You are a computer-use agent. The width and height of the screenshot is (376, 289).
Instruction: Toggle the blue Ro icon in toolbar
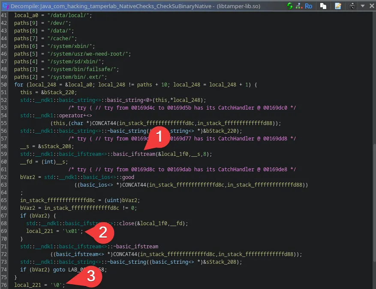(308, 6)
